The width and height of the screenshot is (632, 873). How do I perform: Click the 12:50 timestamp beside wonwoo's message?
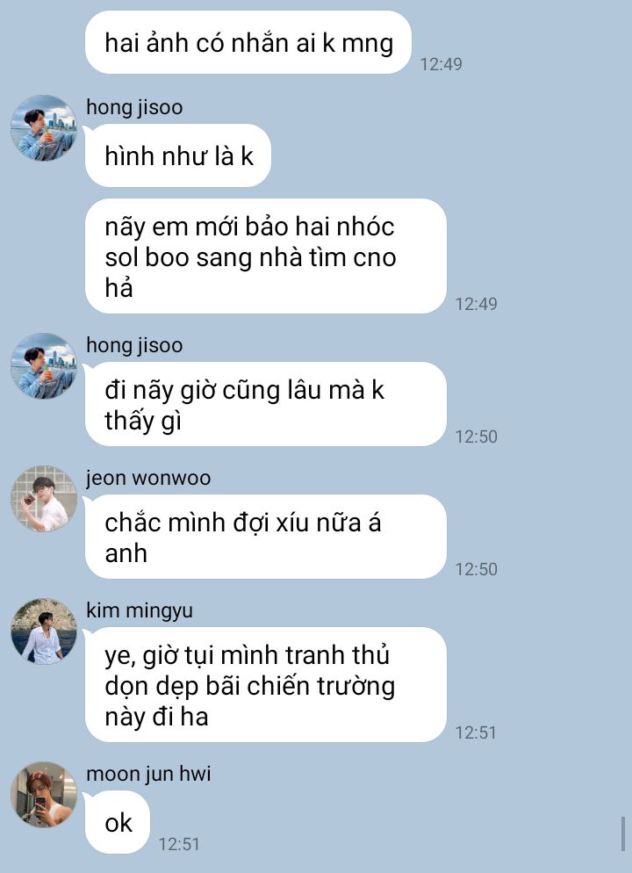(477, 569)
